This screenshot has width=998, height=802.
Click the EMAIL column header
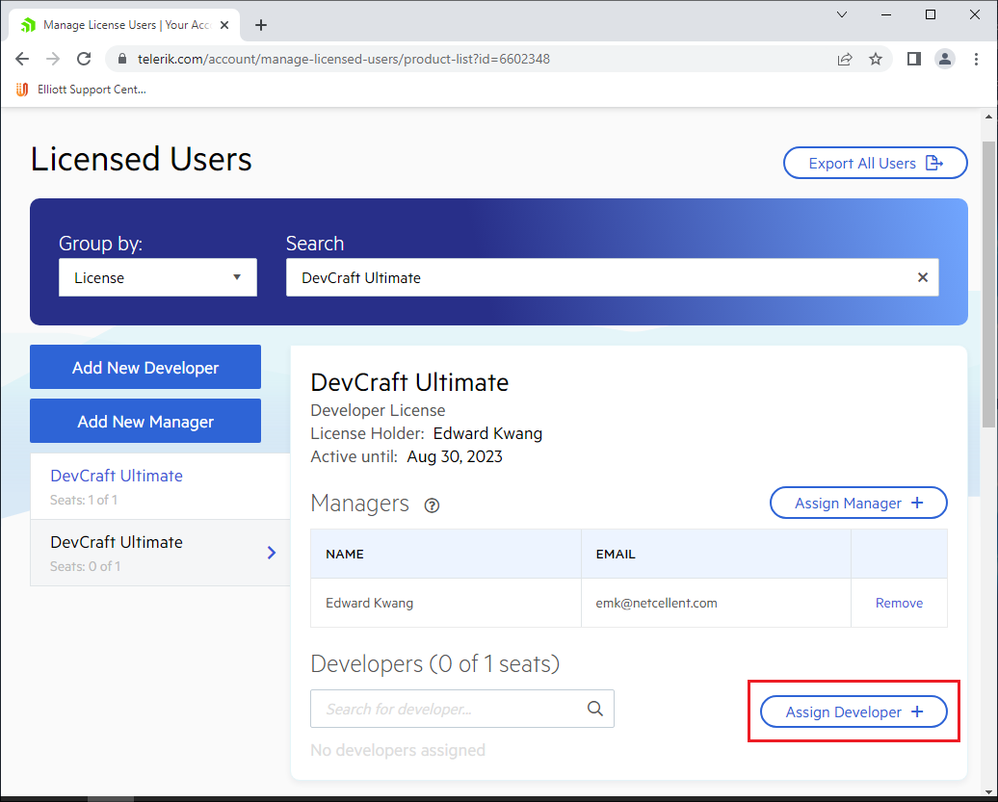coord(716,554)
